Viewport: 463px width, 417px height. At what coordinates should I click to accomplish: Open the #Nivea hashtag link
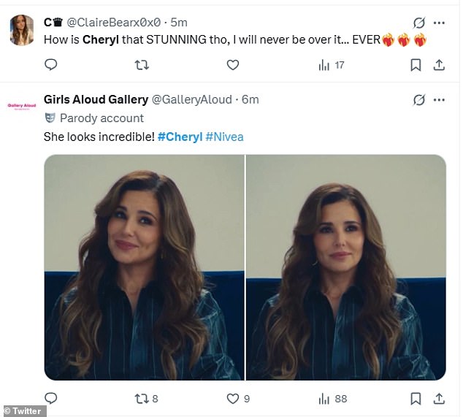point(224,137)
